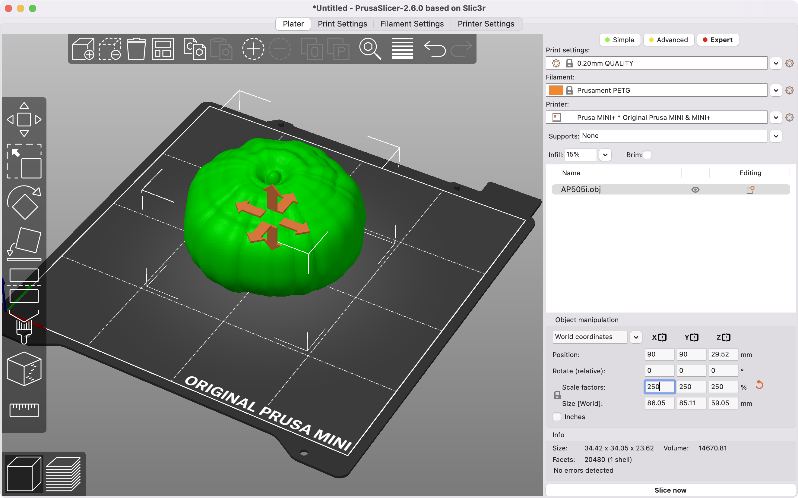
Task: Select the Place on face tool
Action: (x=24, y=244)
